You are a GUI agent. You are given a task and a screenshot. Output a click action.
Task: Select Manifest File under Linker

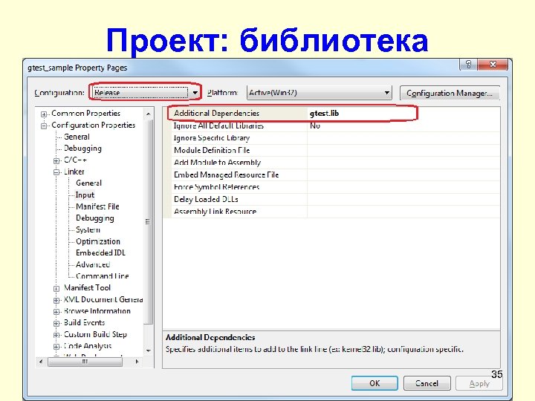click(x=97, y=206)
